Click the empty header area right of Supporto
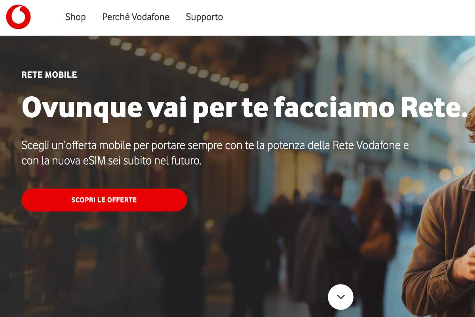Image resolution: width=475 pixels, height=317 pixels. pyautogui.click(x=348, y=17)
